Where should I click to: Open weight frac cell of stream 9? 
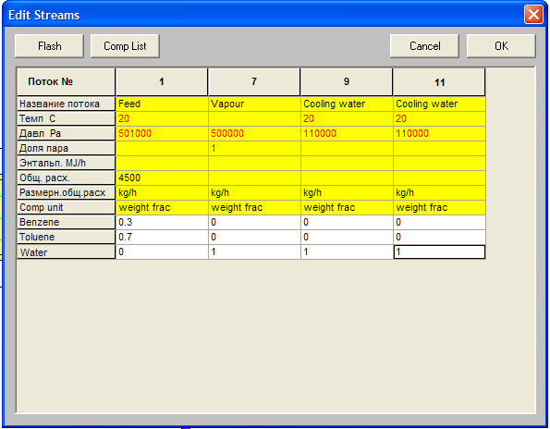click(347, 207)
